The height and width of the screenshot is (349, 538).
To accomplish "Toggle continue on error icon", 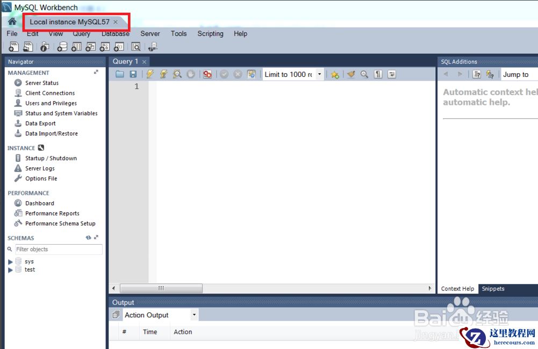I will pos(207,74).
